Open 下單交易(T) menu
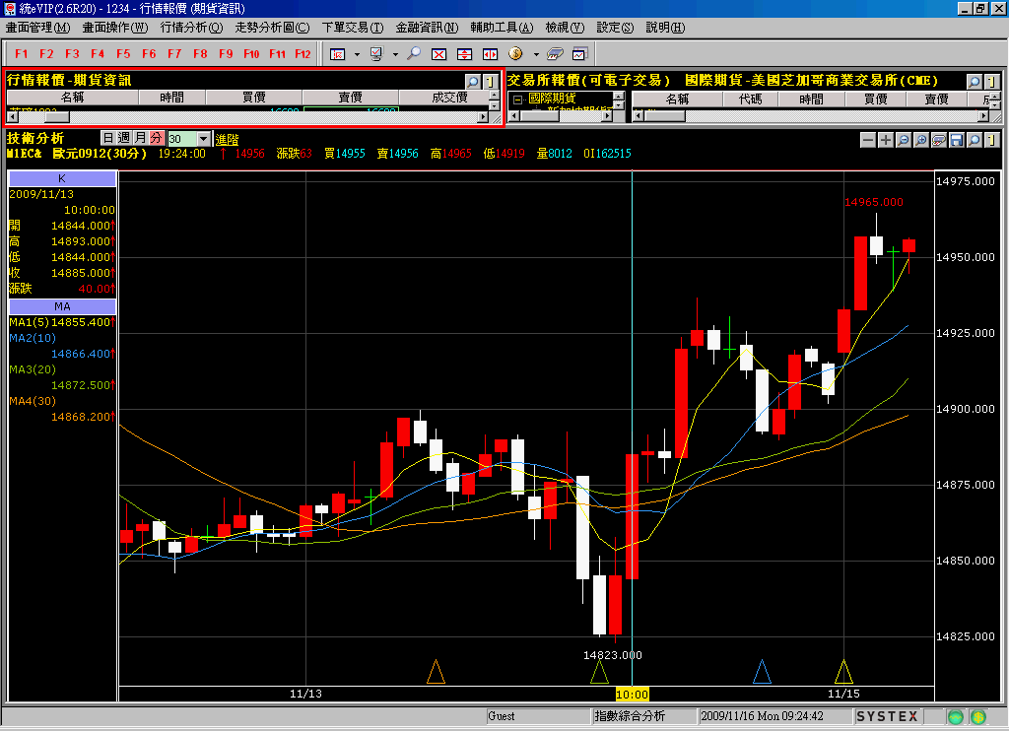The image size is (1009, 731). (352, 28)
